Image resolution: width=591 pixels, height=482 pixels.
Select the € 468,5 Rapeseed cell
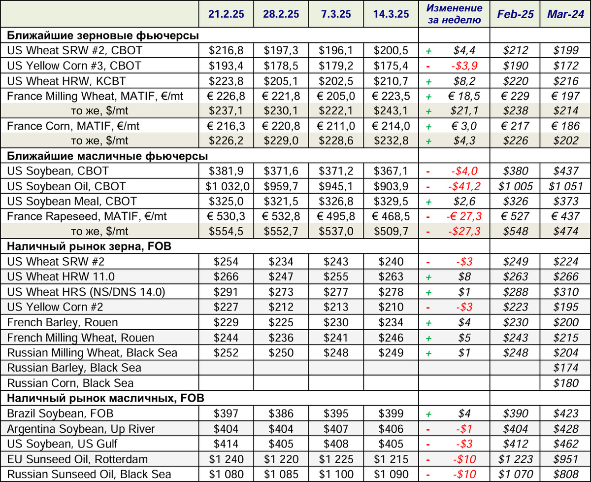[x=391, y=216]
